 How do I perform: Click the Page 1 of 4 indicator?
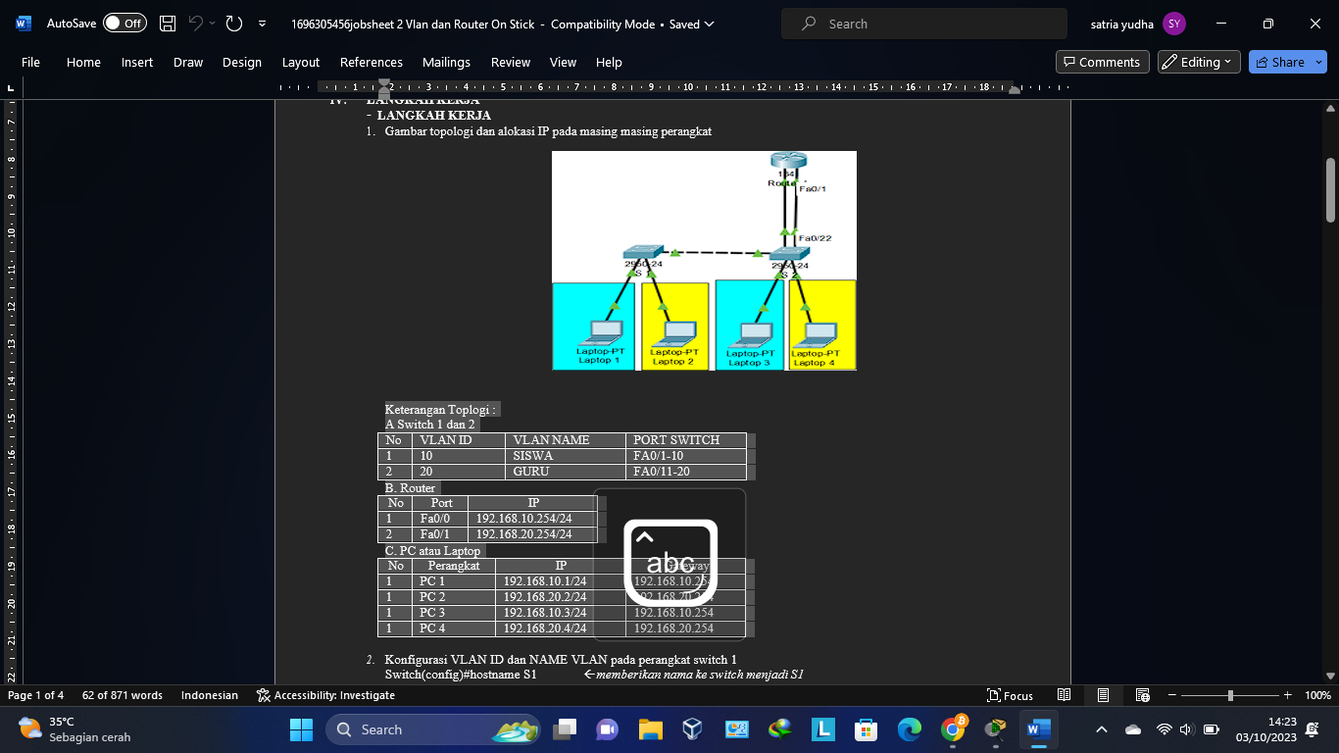point(35,695)
